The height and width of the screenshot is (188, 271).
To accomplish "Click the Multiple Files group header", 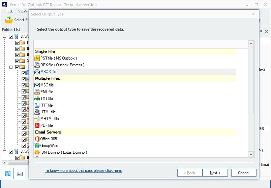I will [x=135, y=78].
